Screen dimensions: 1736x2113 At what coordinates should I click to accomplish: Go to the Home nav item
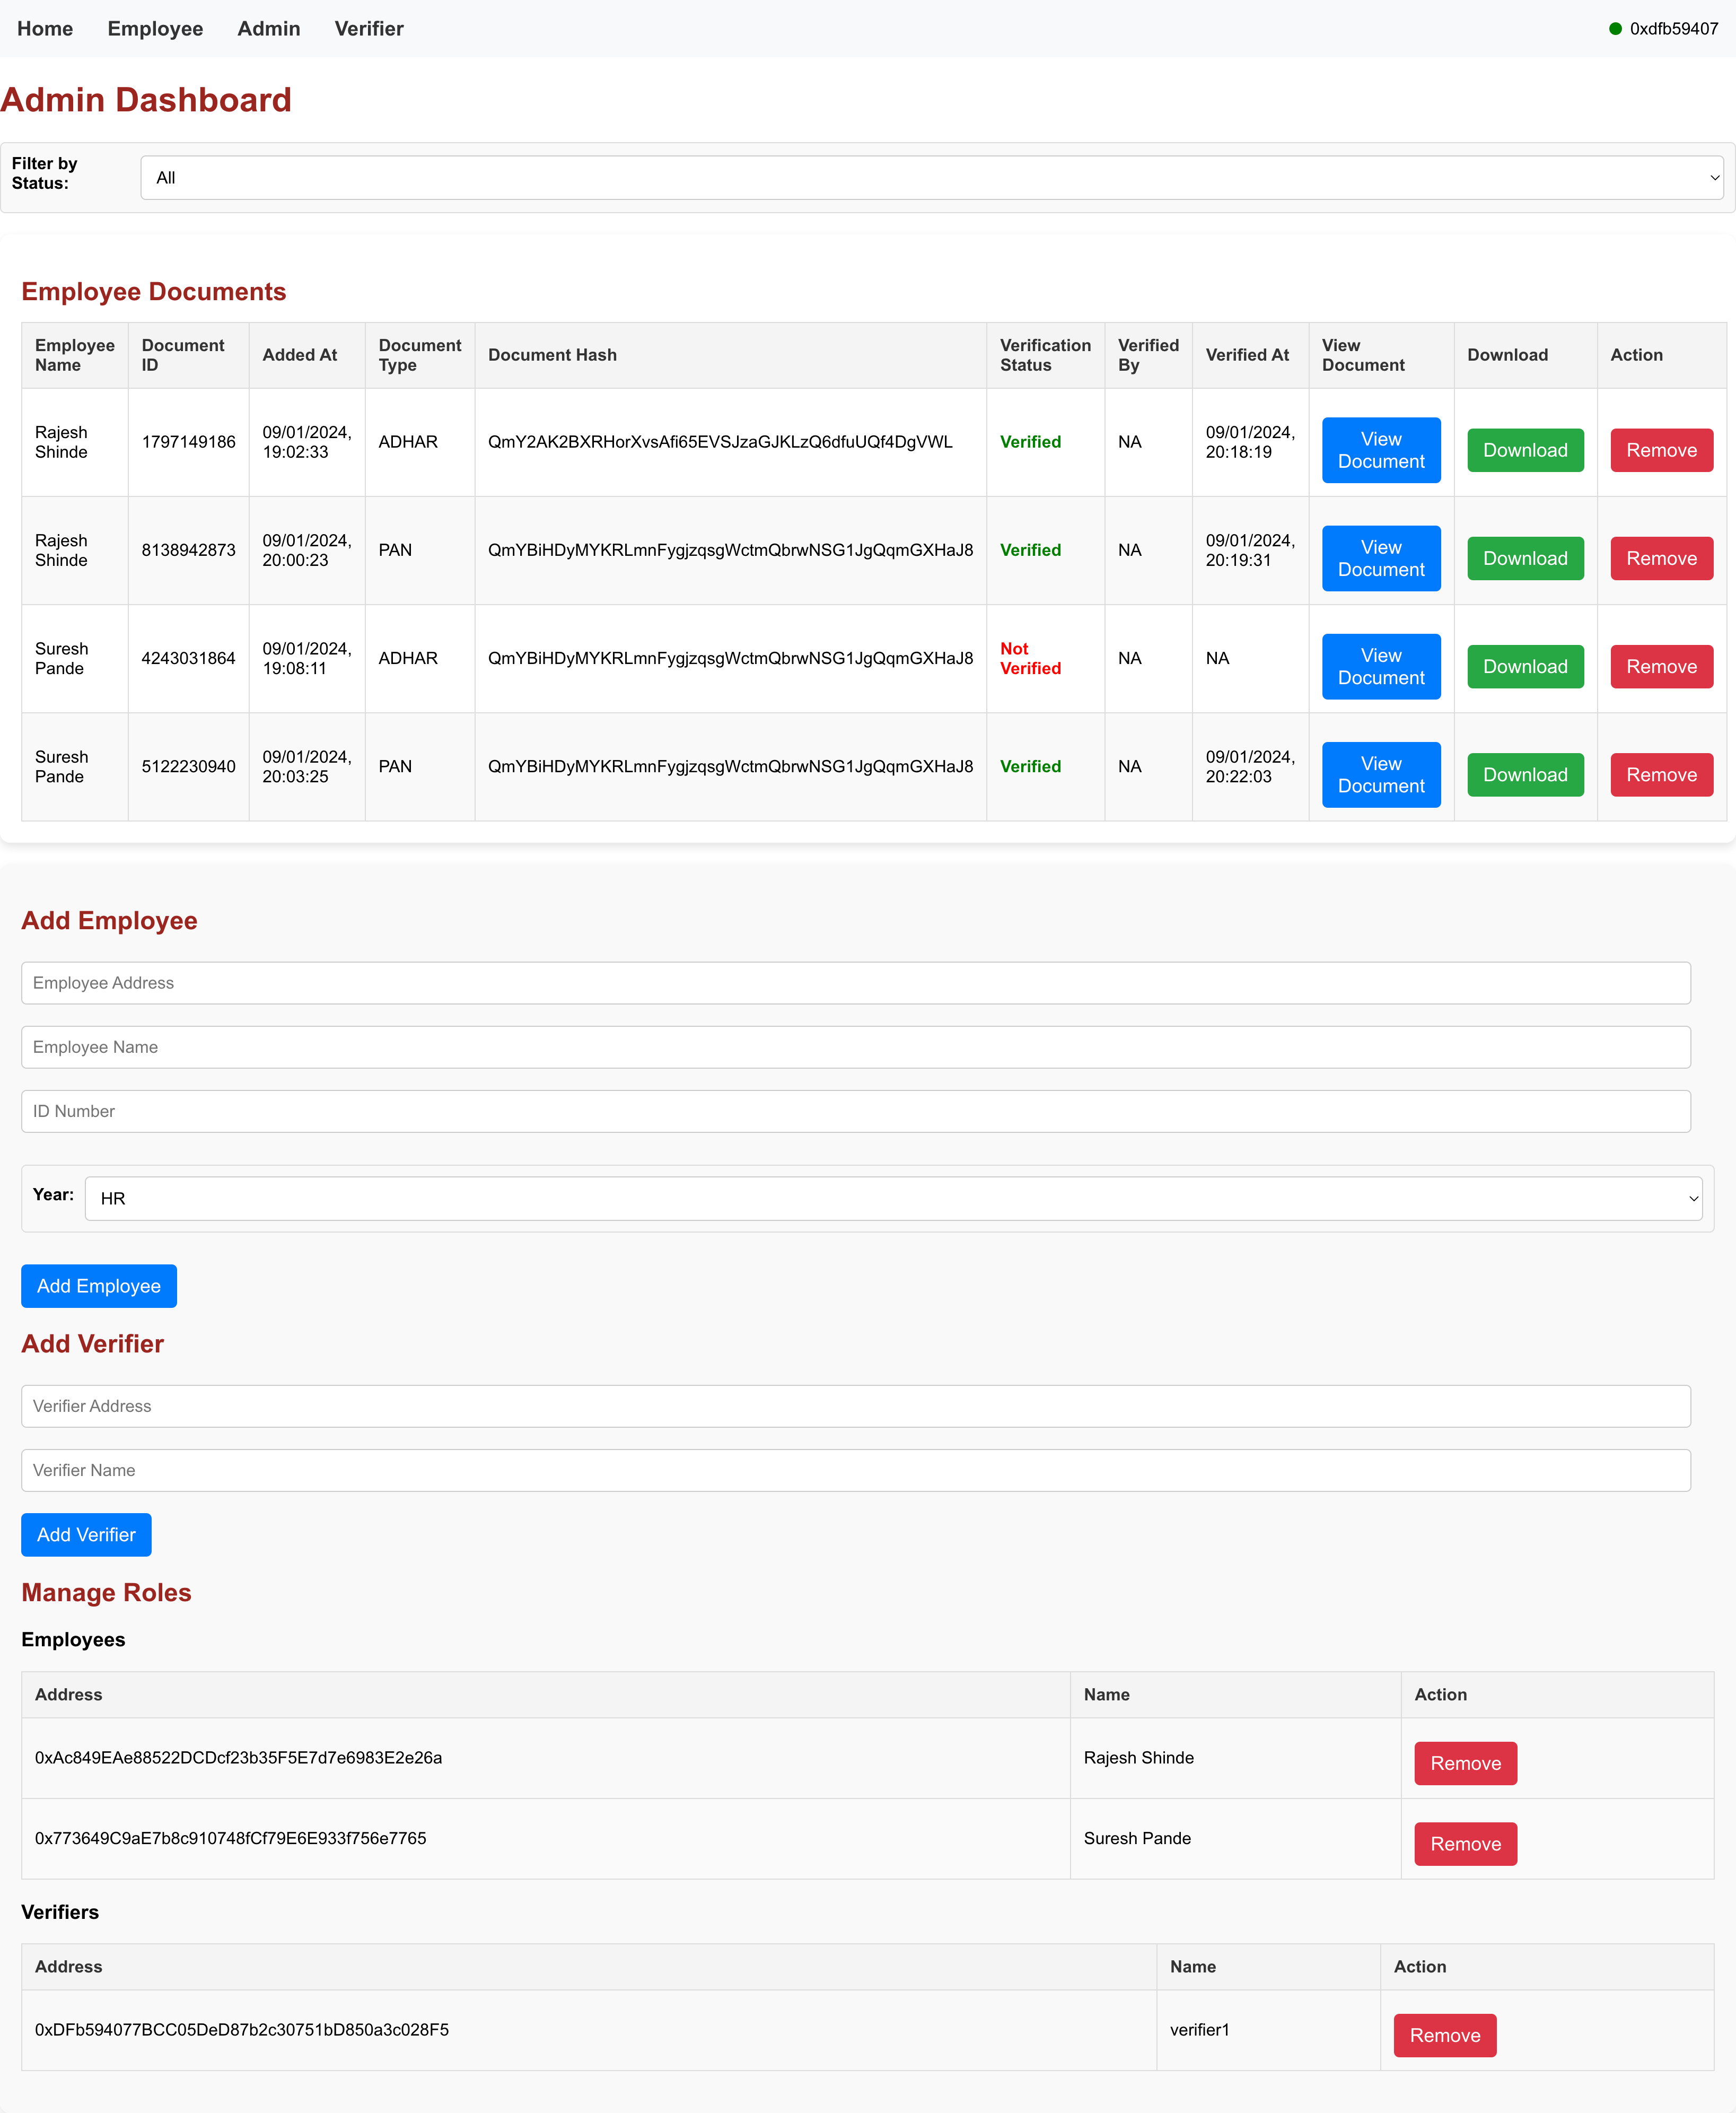(45, 29)
